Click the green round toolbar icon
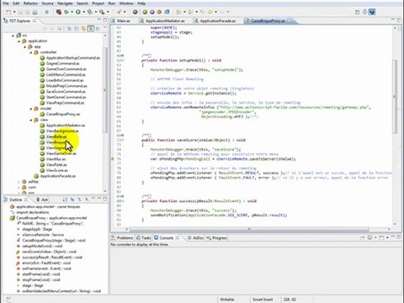 145,12
